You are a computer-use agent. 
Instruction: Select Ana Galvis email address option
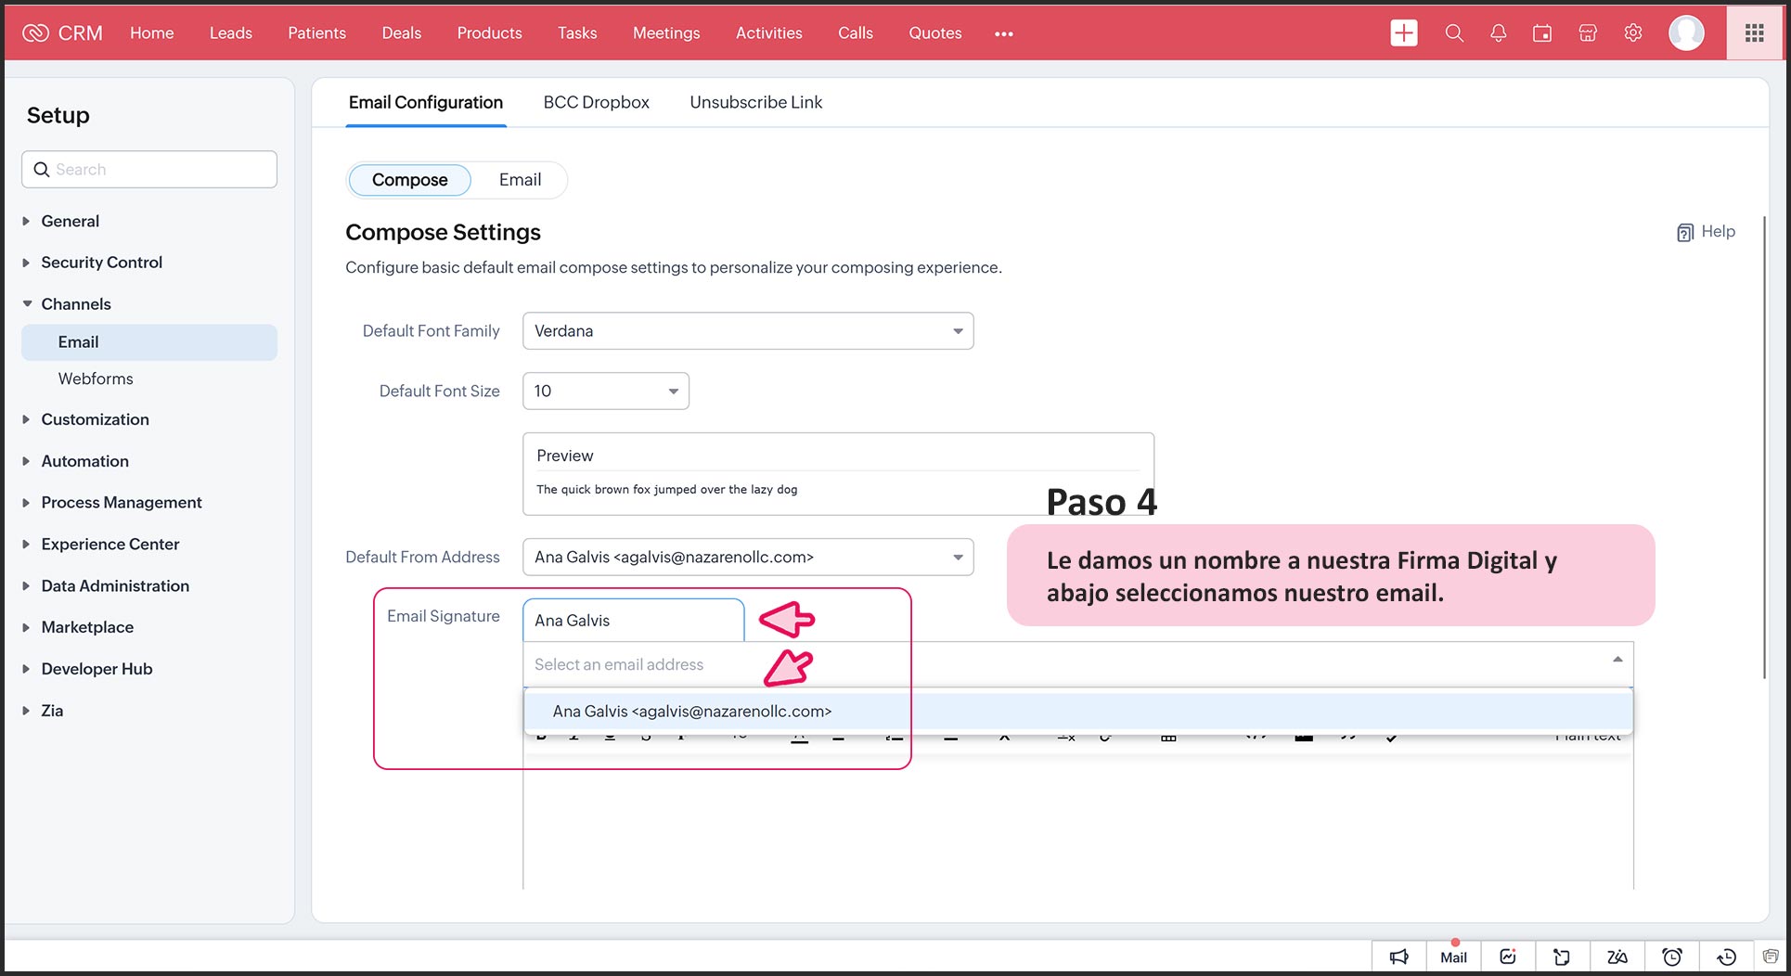692,712
